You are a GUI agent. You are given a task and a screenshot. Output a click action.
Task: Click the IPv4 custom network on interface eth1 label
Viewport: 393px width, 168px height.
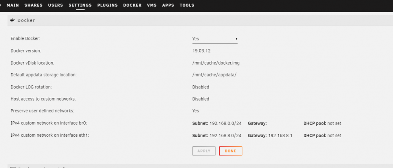pyautogui.click(x=50, y=135)
